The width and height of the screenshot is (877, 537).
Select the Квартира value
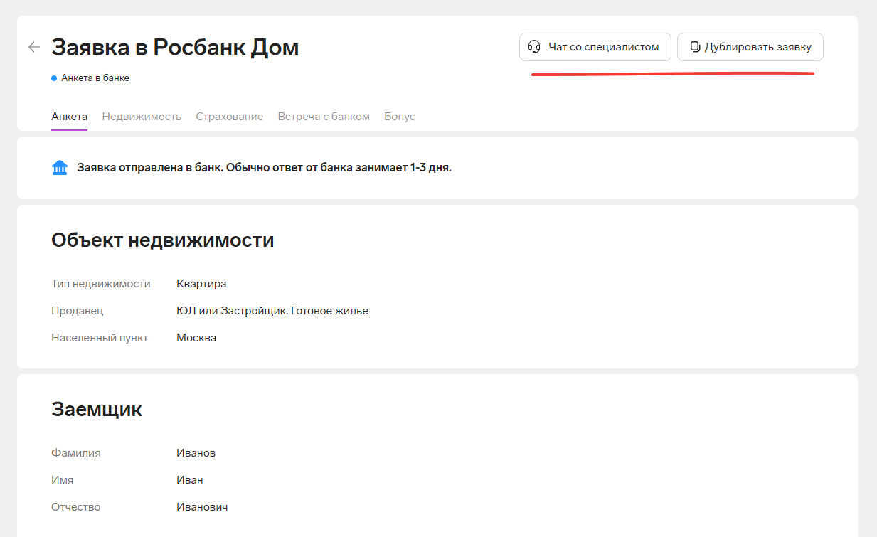[x=201, y=284]
